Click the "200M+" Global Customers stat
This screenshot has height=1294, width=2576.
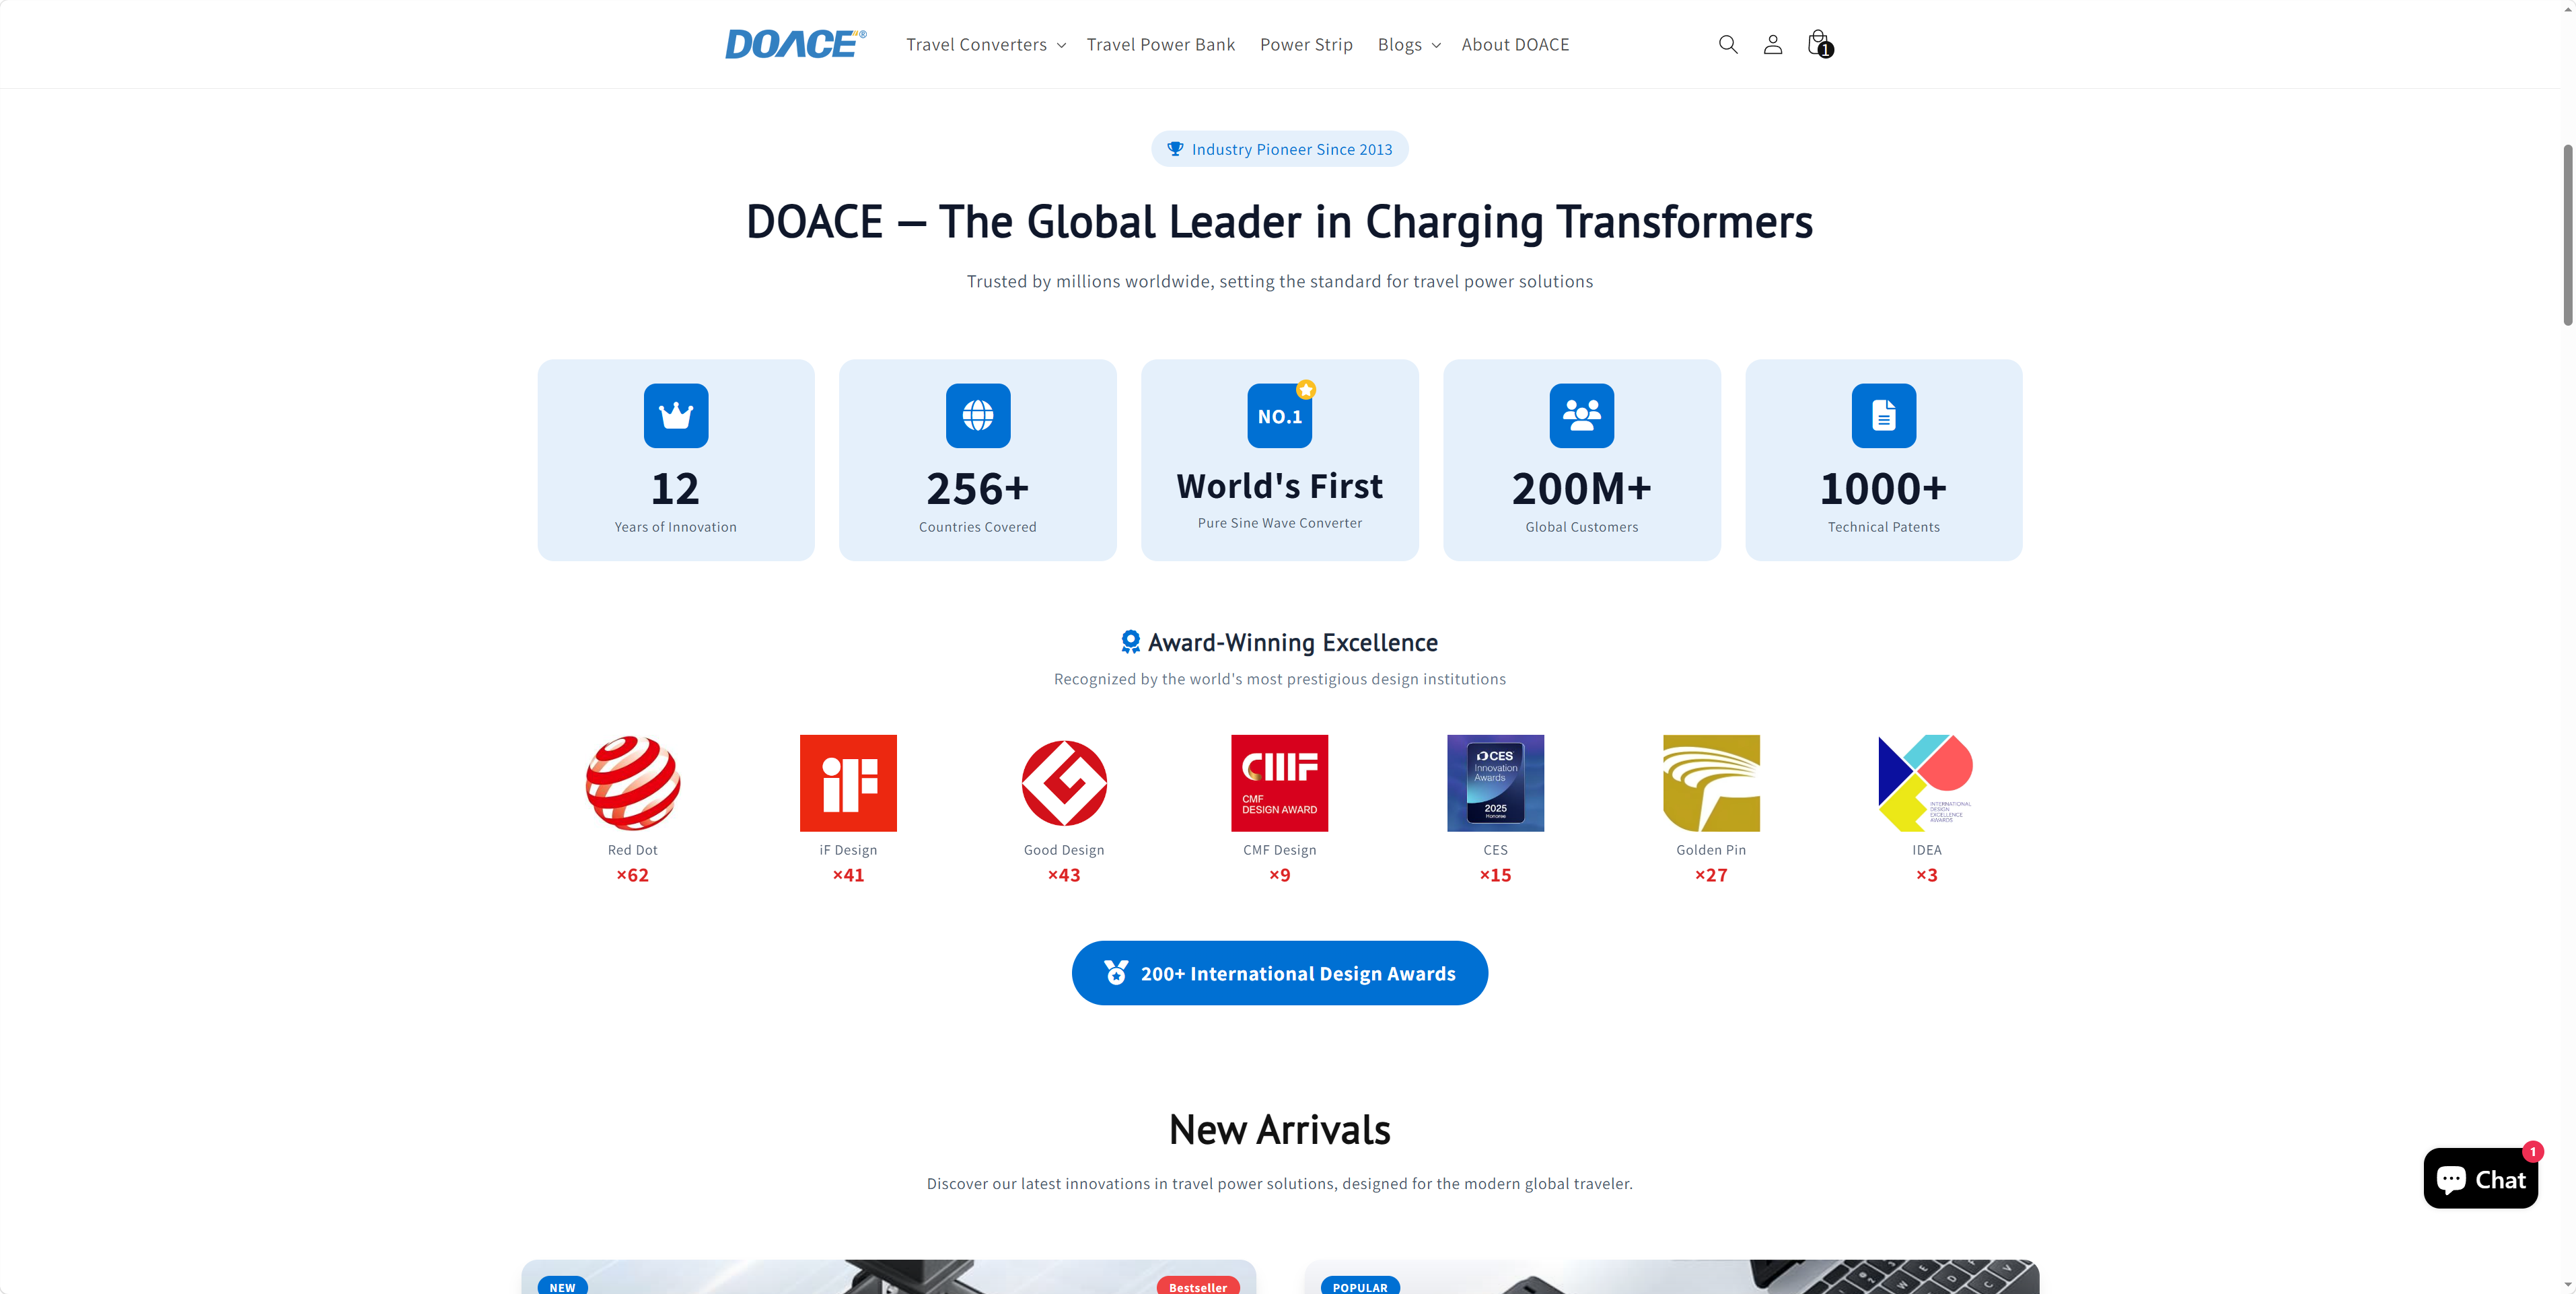pos(1581,488)
